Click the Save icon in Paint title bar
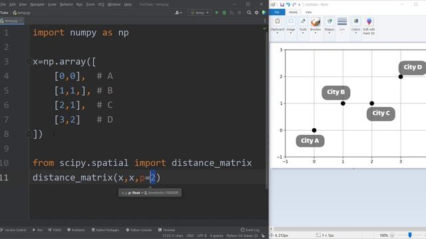 click(x=282, y=5)
